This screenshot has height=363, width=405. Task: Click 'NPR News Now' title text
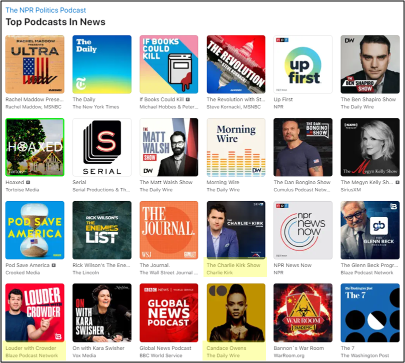tap(292, 265)
